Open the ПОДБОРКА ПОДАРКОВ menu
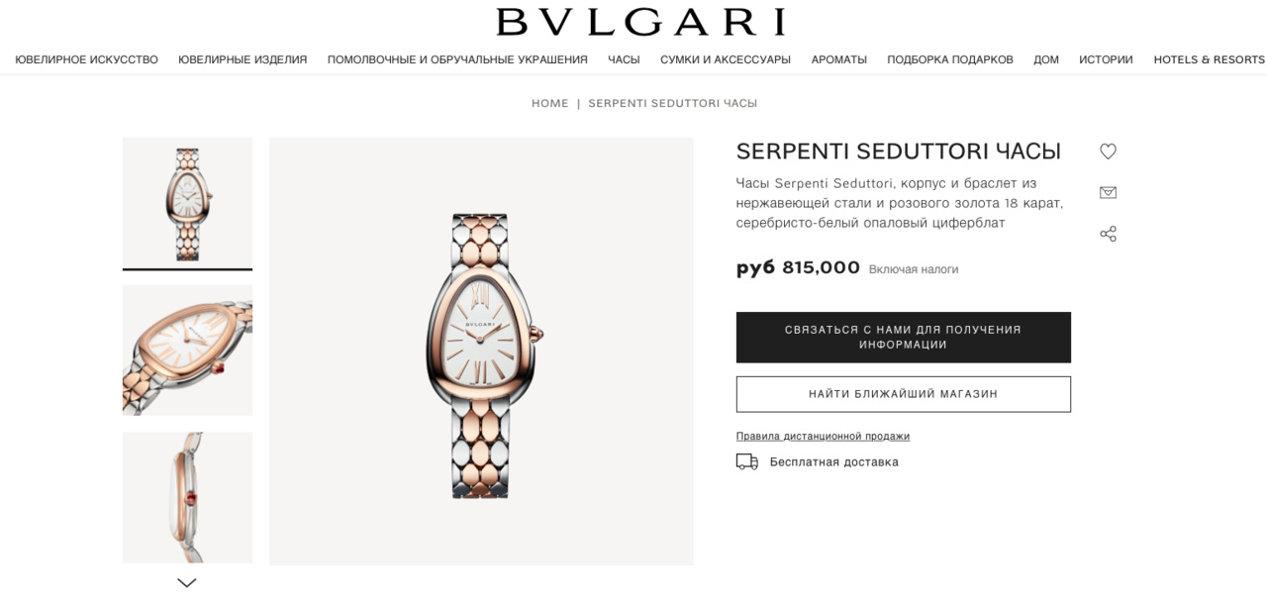Image resolution: width=1267 pixels, height=605 pixels. tap(950, 59)
